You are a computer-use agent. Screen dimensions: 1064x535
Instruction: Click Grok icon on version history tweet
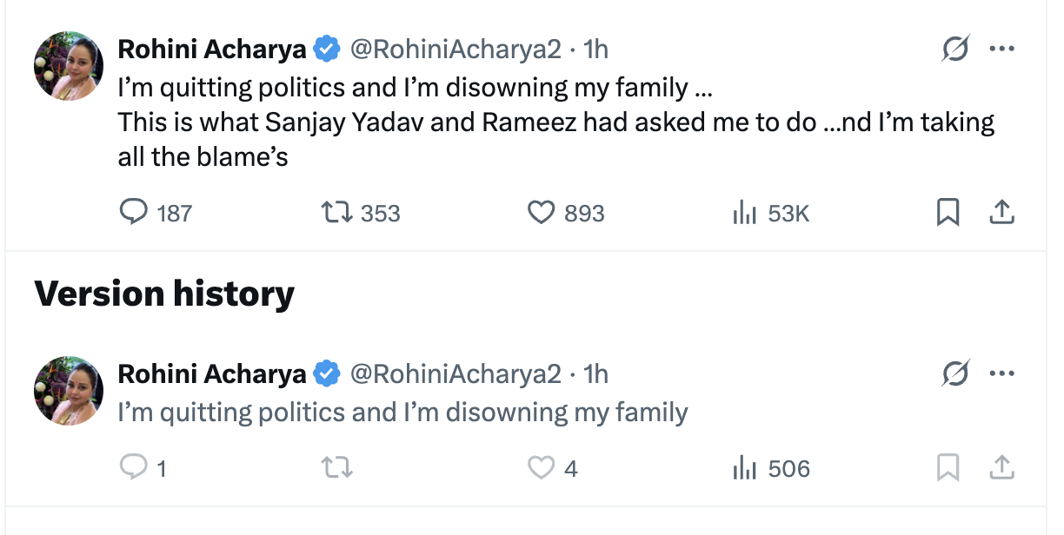tap(955, 375)
